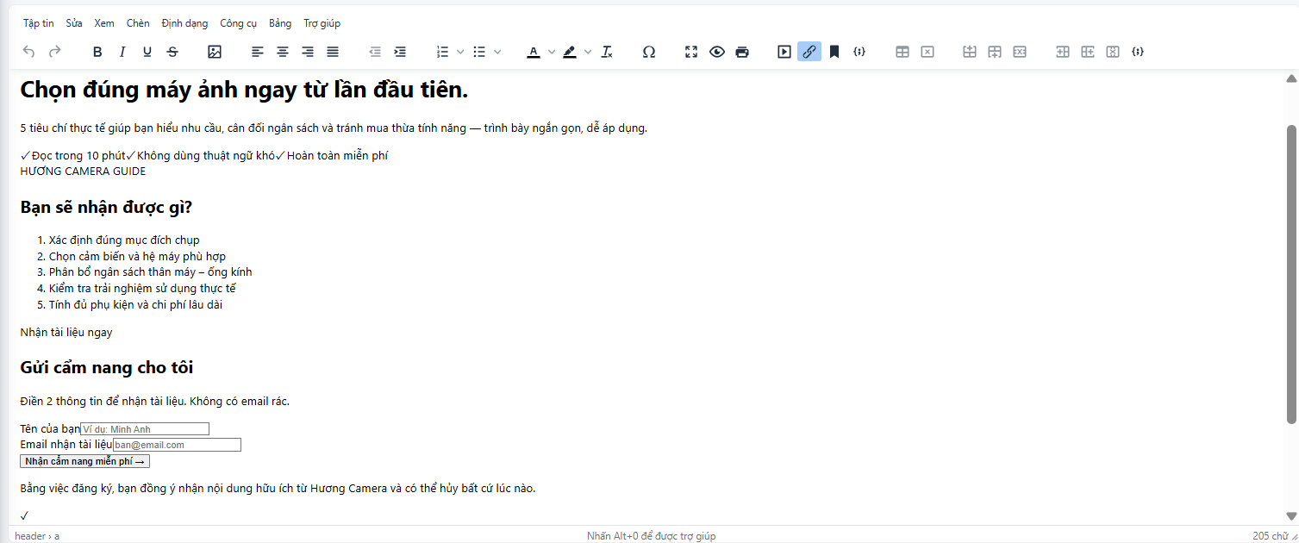Viewport: 1299px width, 543px height.
Task: Justify the paragraph text
Action: tap(333, 52)
